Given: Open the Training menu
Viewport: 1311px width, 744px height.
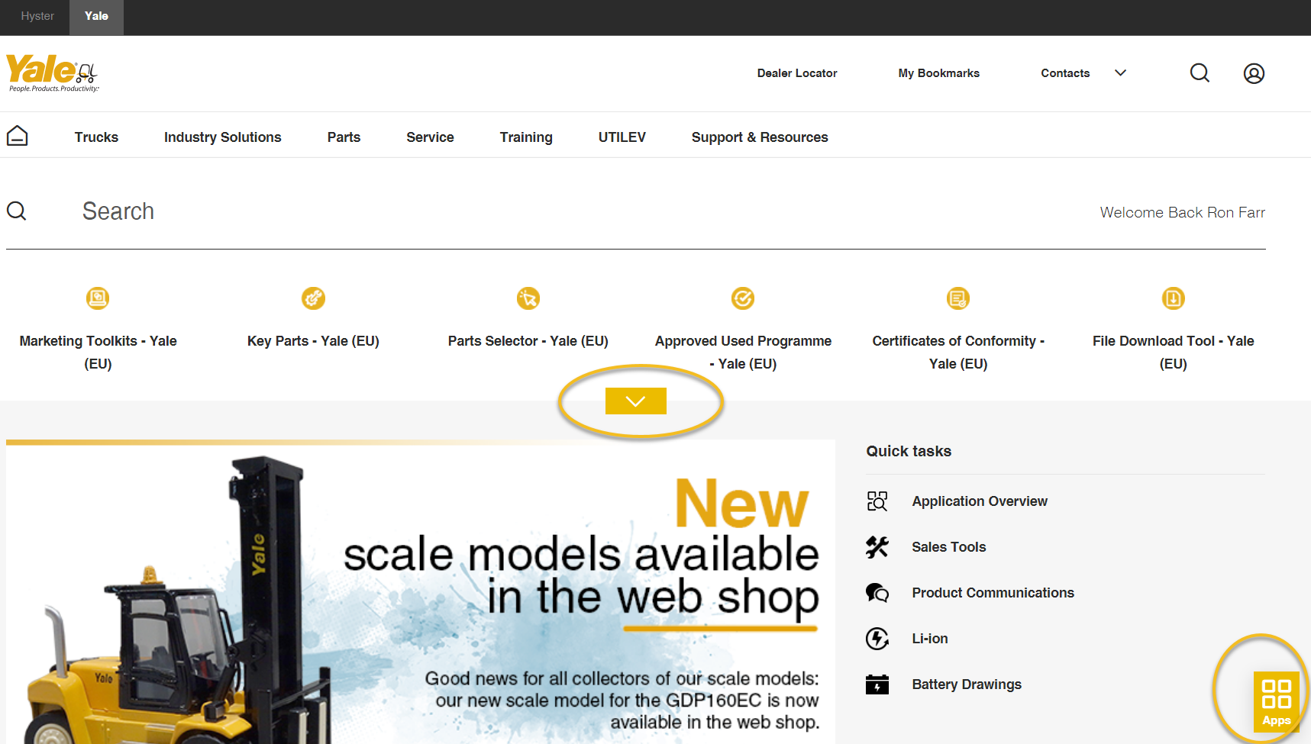Looking at the screenshot, I should (x=526, y=137).
